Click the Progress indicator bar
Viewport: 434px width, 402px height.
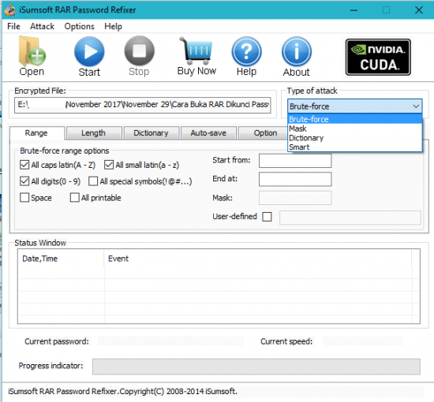point(256,367)
